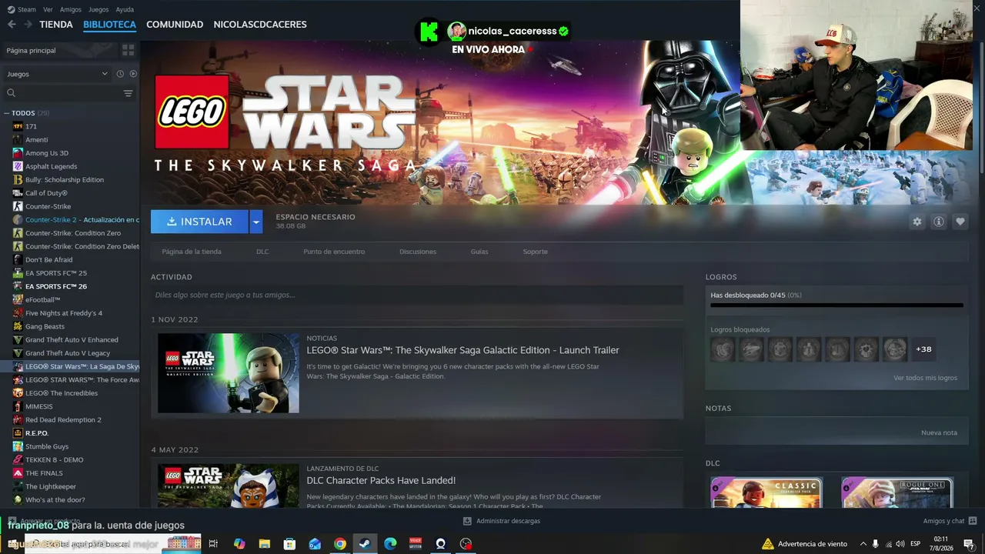Open the DLC game tab

point(262,252)
